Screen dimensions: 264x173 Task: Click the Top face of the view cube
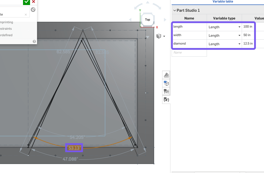(x=148, y=19)
